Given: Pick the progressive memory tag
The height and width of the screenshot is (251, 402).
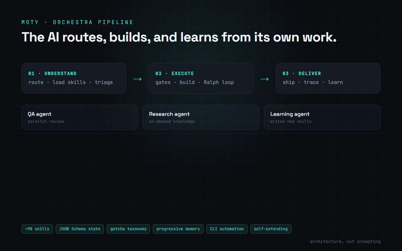Looking at the screenshot, I should pos(178,229).
